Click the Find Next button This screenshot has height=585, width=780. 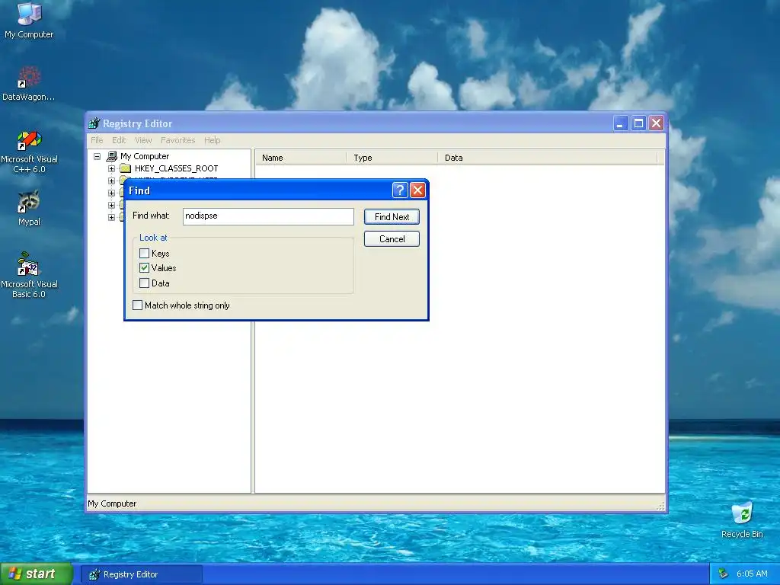[392, 217]
